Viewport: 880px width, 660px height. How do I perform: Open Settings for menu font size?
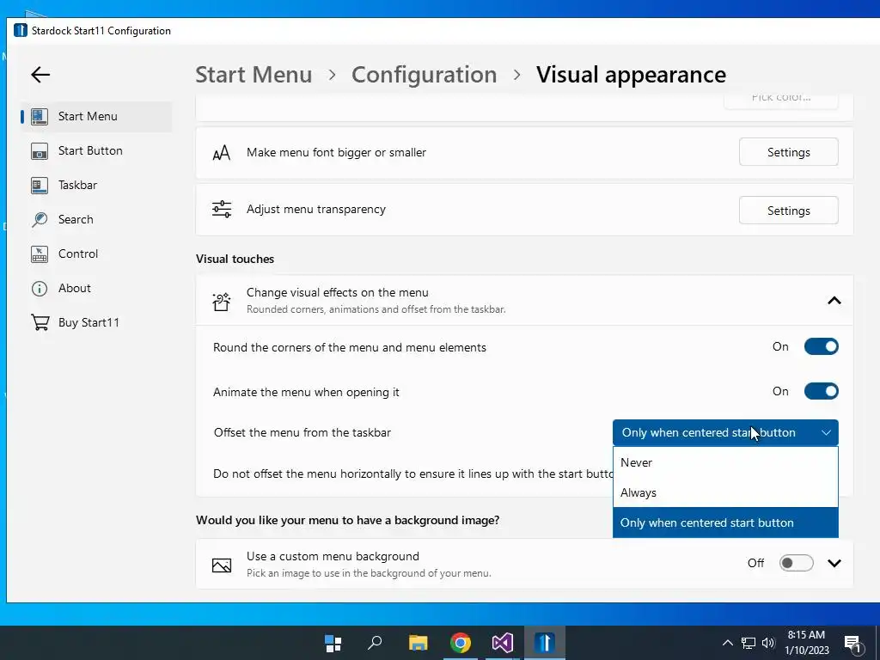click(789, 152)
